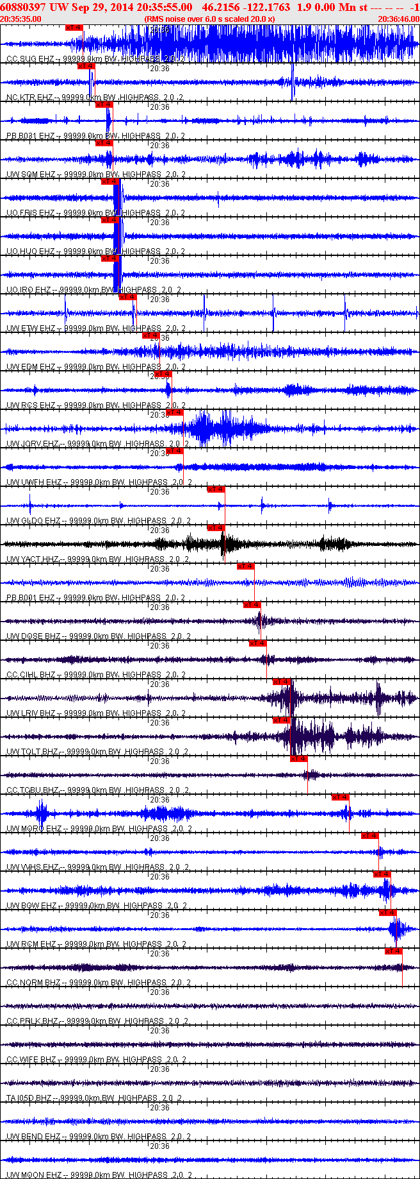Select red pick marker on UW.LRIV trace
Screen dimensions: 420x1179
[281, 682]
